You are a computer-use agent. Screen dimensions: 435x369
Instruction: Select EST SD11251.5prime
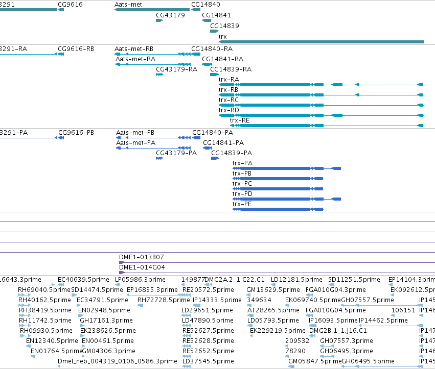[x=354, y=280]
